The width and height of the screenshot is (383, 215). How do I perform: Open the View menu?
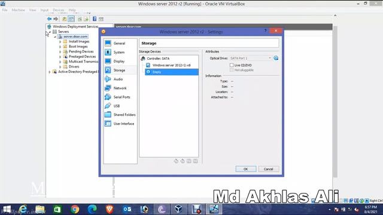point(32,10)
